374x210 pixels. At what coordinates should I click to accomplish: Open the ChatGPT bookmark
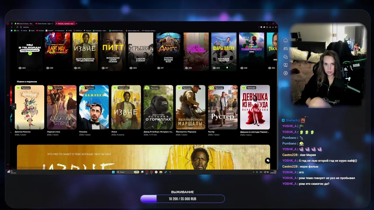click(49, 31)
